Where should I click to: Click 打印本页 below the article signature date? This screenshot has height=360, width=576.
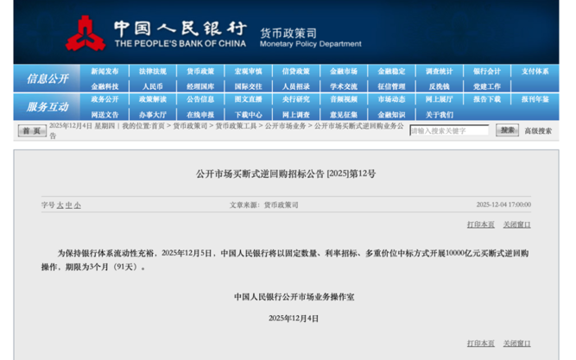481,343
